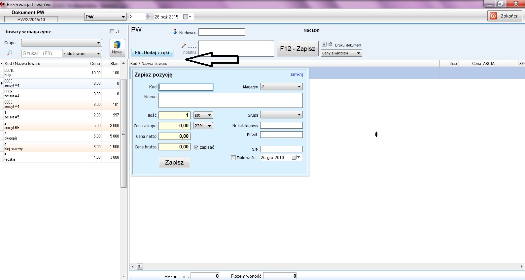Open the calendar for Data ważn. date
Screen dimensions: 525x280
pos(296,158)
